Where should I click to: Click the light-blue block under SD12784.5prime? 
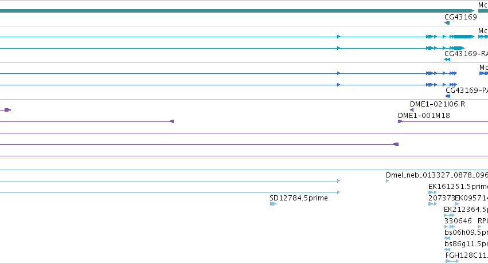pyautogui.click(x=273, y=204)
